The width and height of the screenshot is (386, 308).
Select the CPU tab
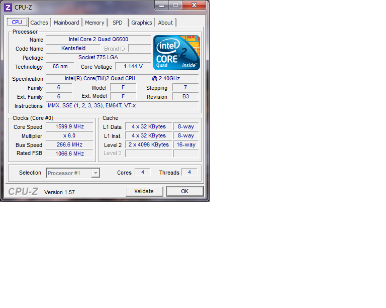pos(17,22)
